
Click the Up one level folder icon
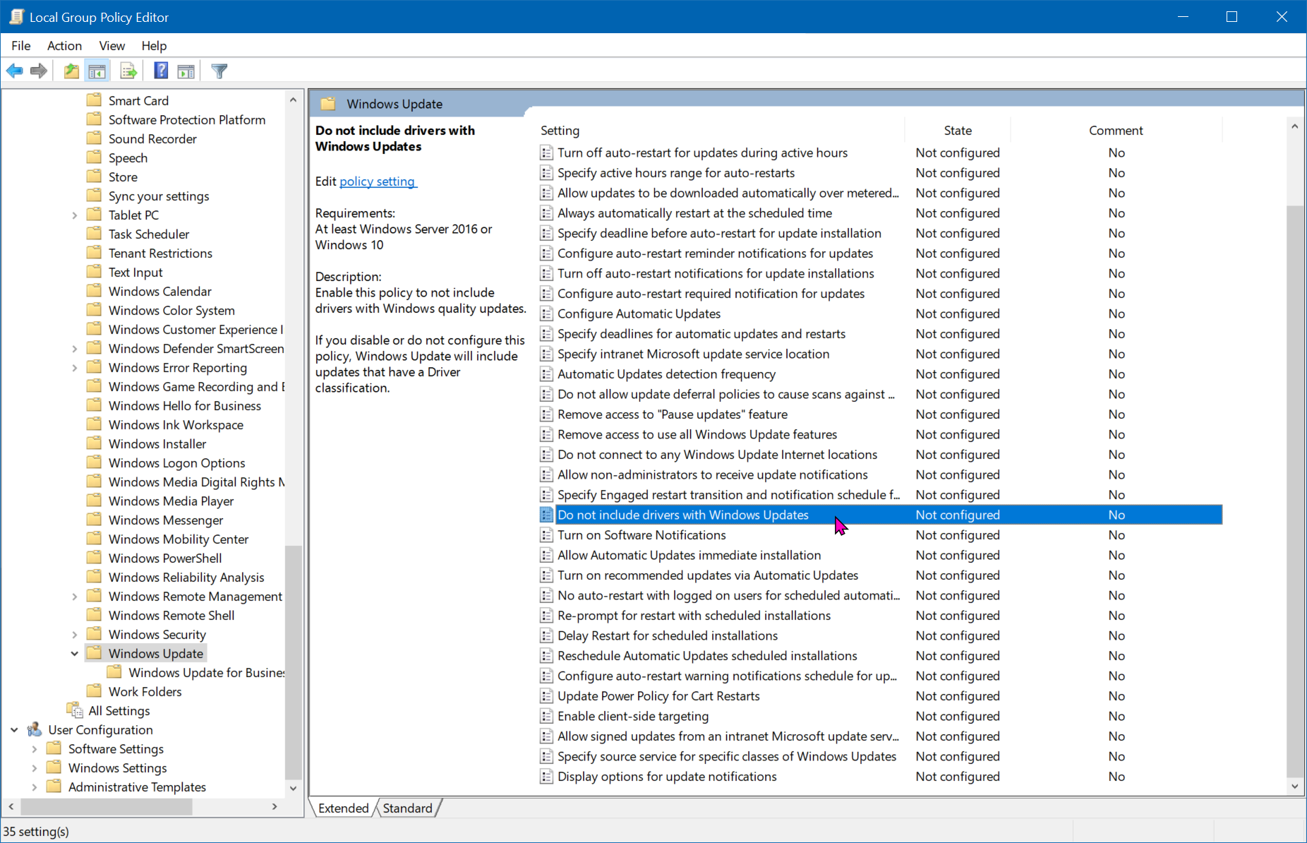tap(71, 71)
